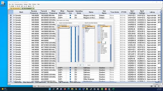Click the Accessibility status icon in Excel status bar
163x91 pixels.
[x=38, y=86]
